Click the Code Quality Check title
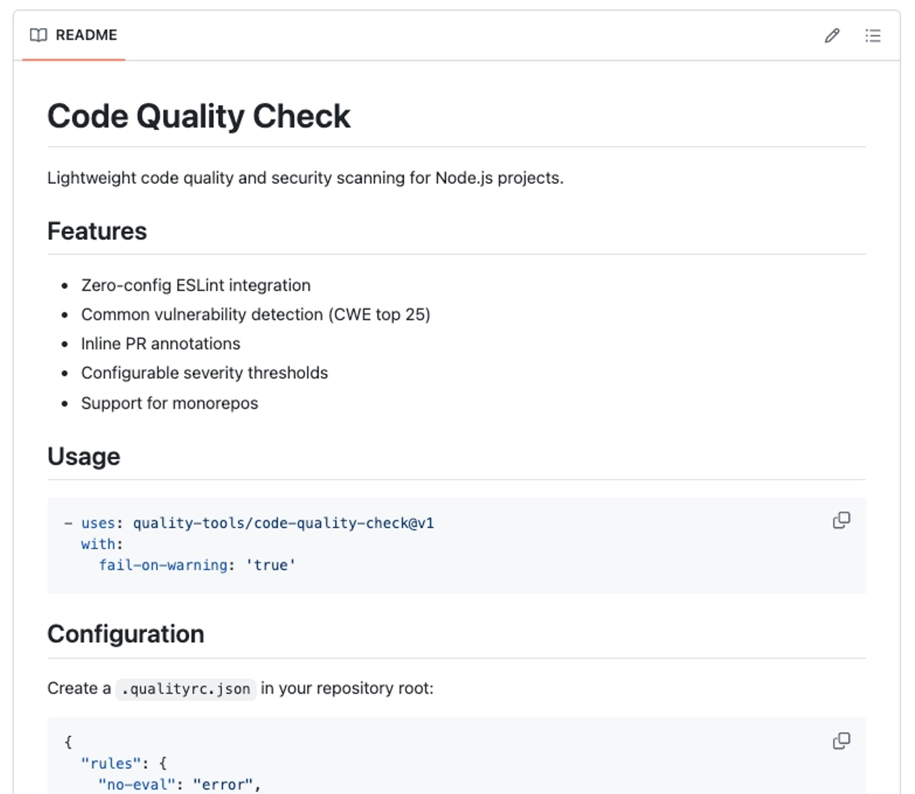The width and height of the screenshot is (915, 794). coord(198,117)
